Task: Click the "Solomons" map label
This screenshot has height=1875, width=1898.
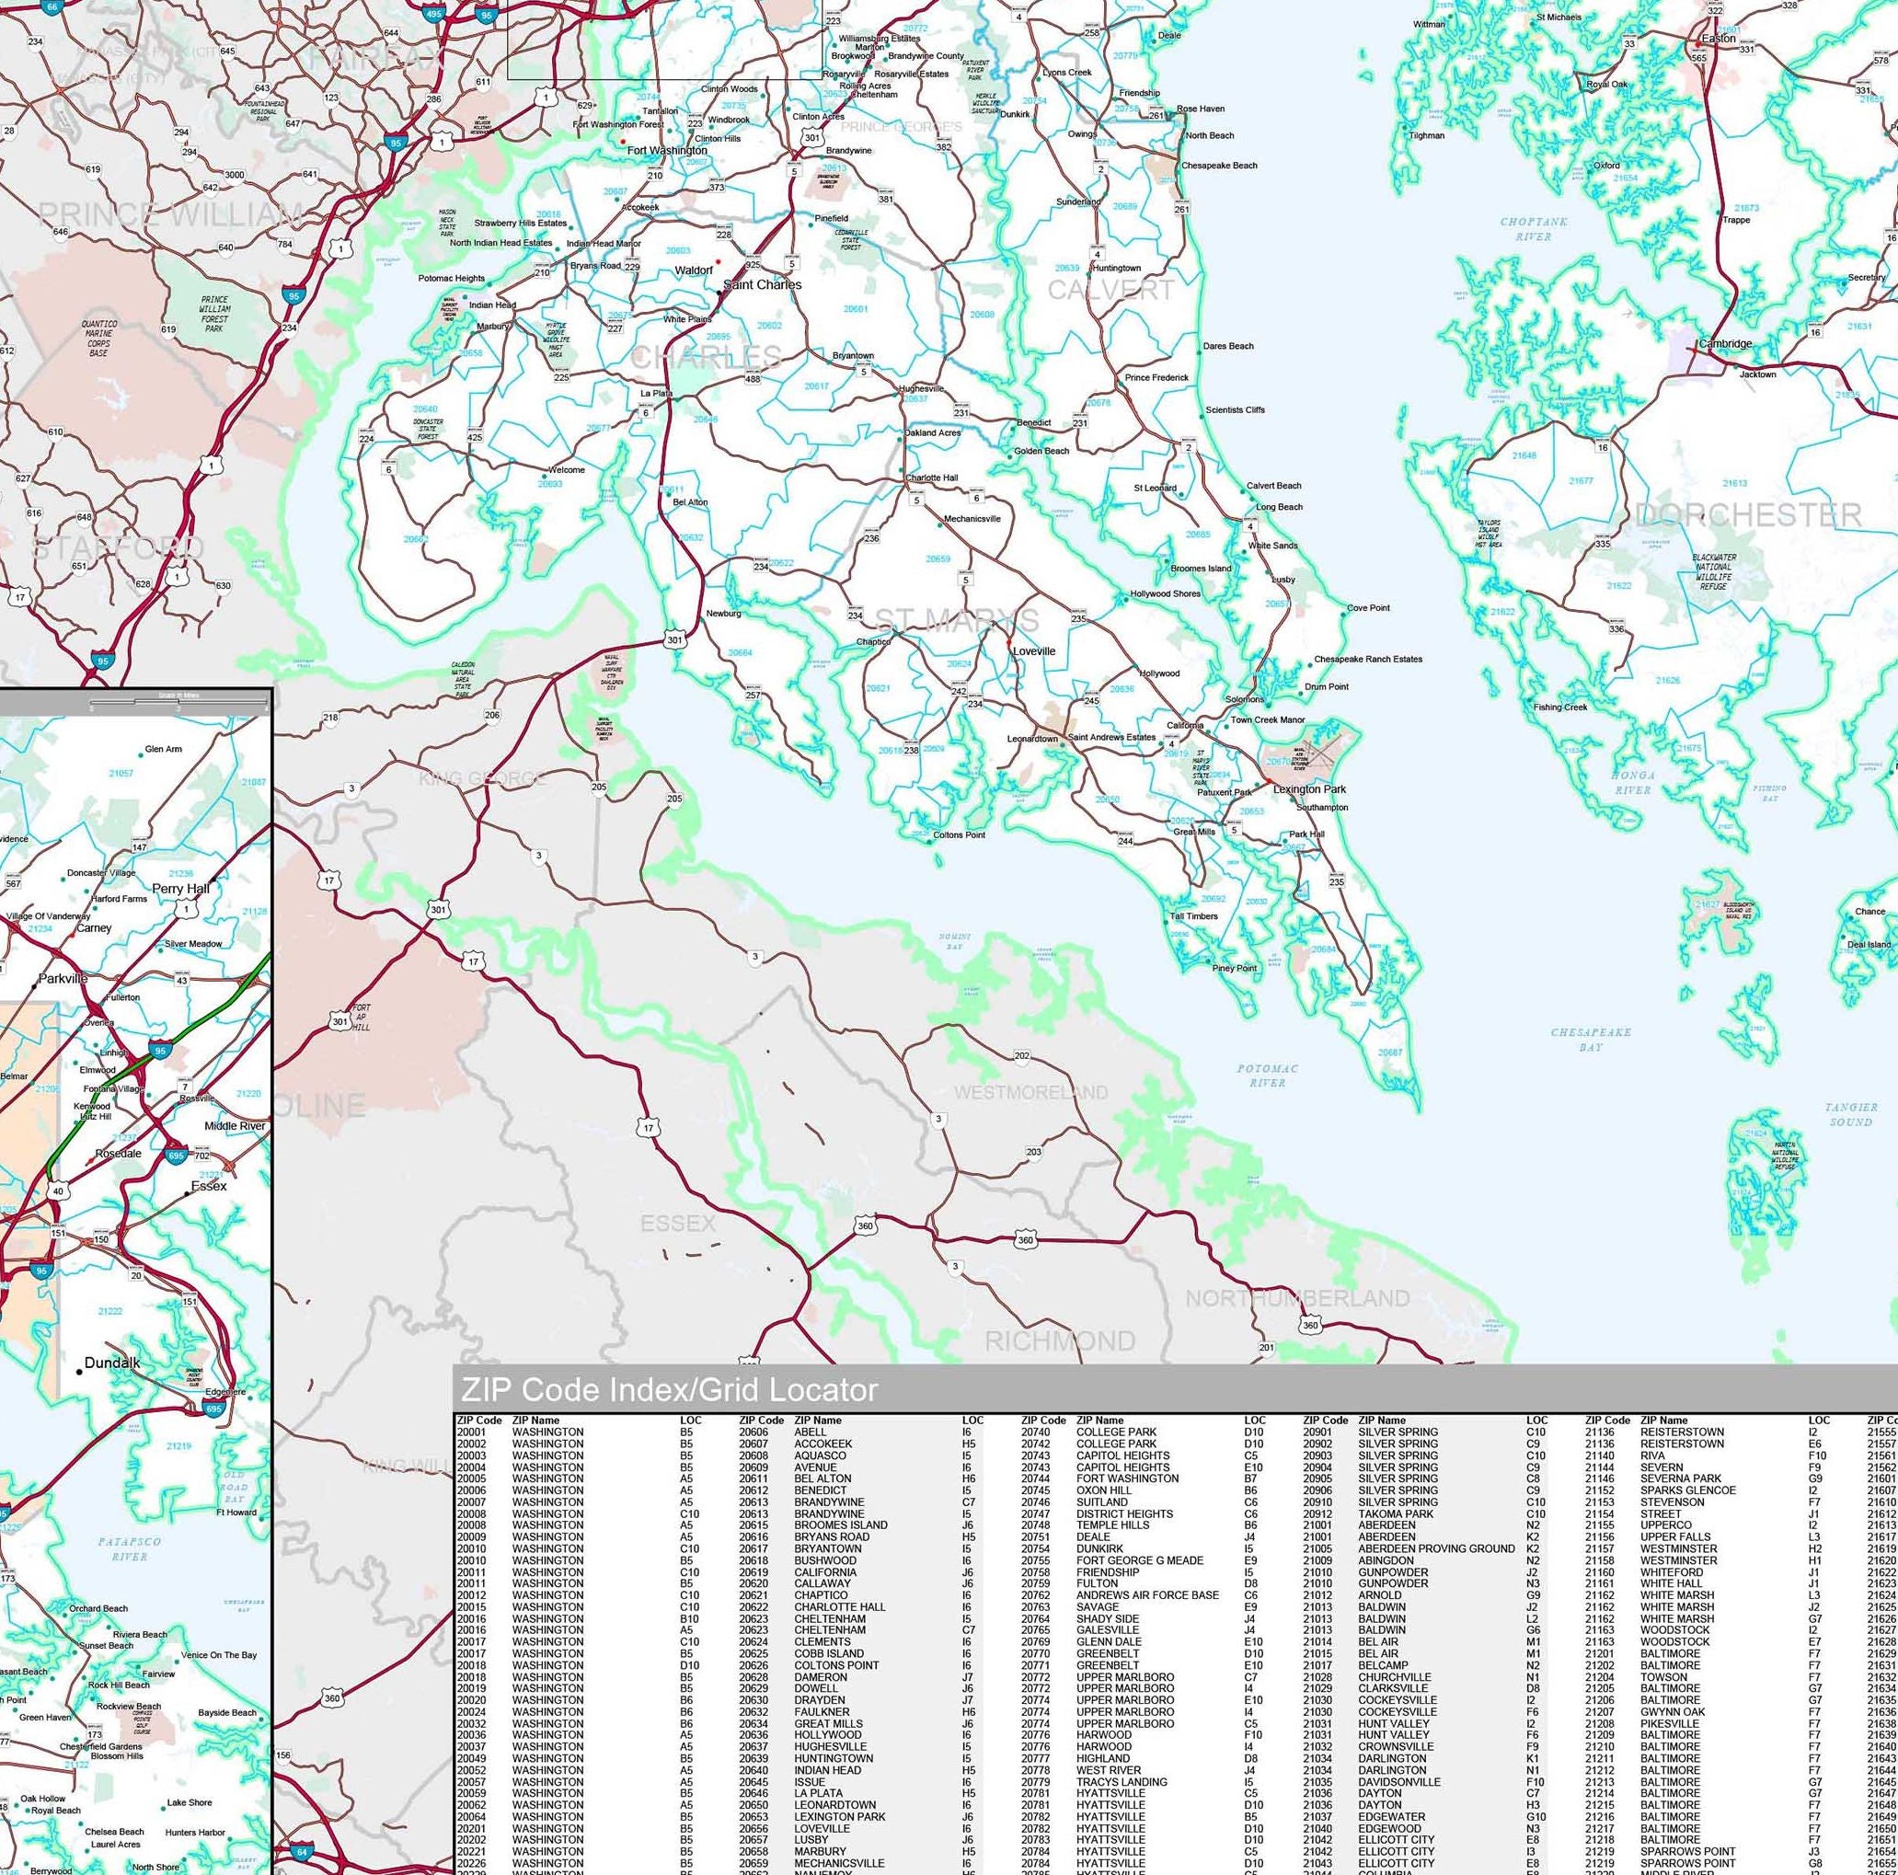Action: click(1245, 699)
